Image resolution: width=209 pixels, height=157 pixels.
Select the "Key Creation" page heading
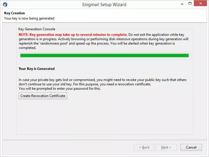point(15,13)
